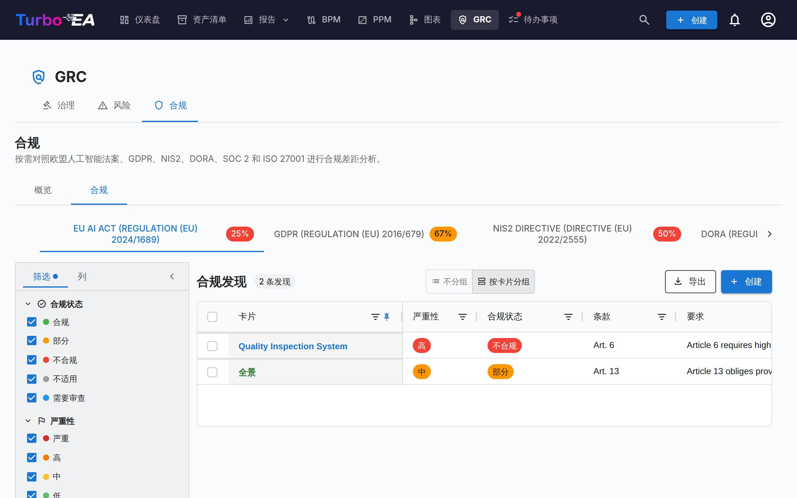Uncheck the 不适用 status filter
This screenshot has width=797, height=498.
tap(32, 379)
